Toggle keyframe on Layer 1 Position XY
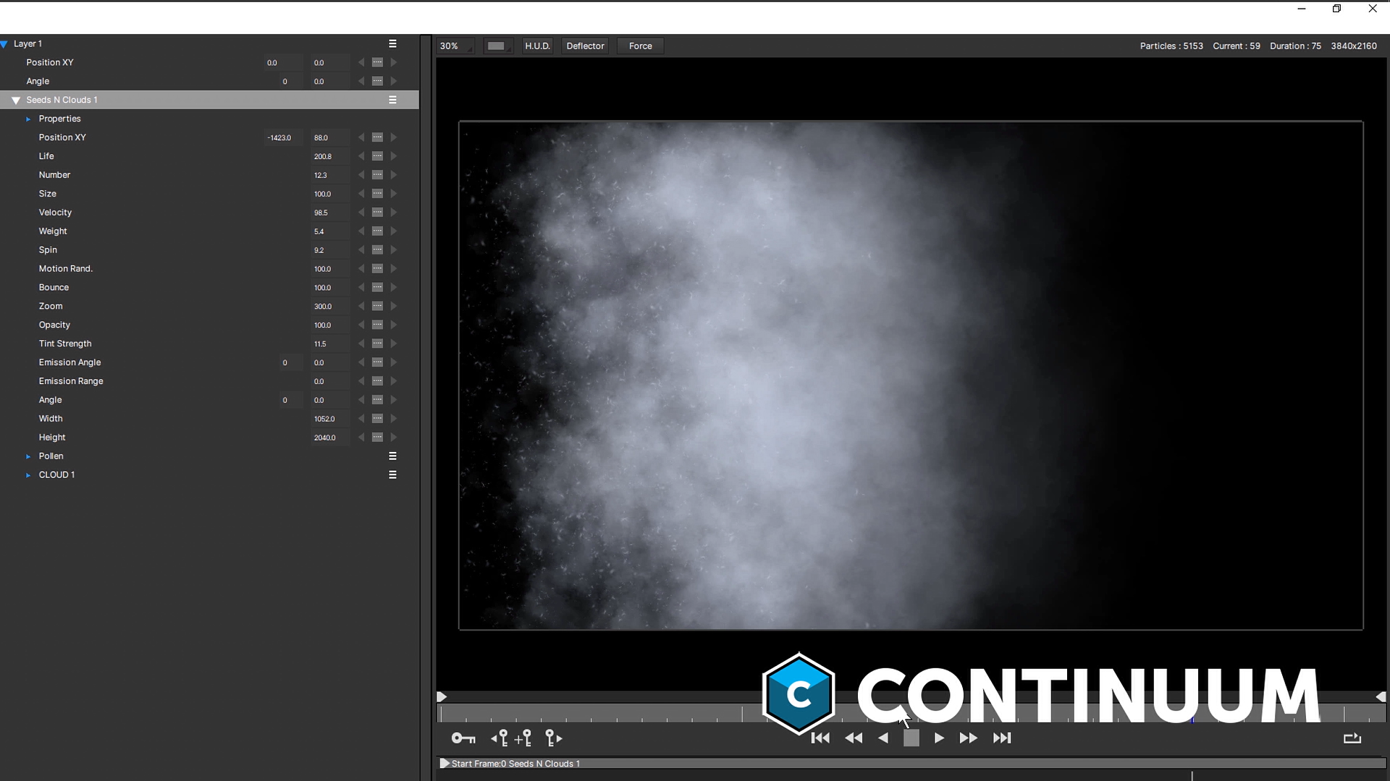The image size is (1390, 781). pyautogui.click(x=377, y=62)
